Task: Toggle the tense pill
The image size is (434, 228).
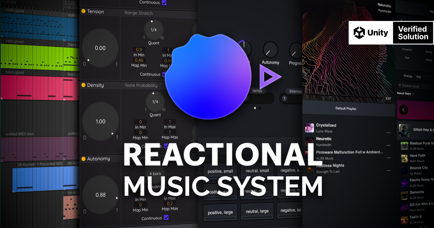Action: [x=257, y=91]
